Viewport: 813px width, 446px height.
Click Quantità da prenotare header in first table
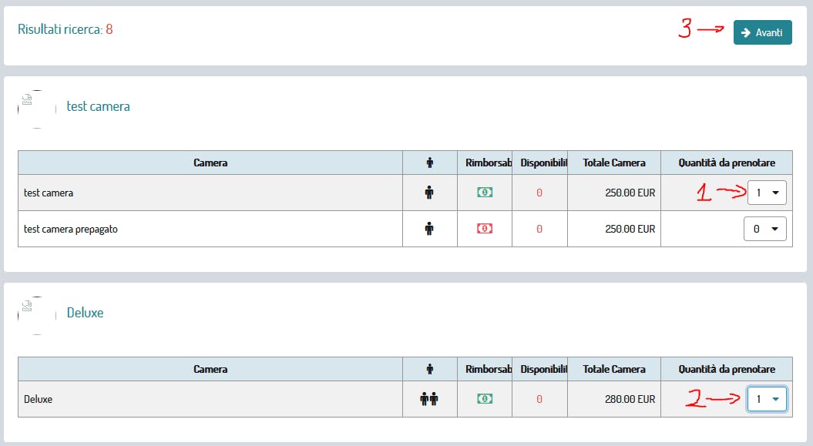point(727,163)
